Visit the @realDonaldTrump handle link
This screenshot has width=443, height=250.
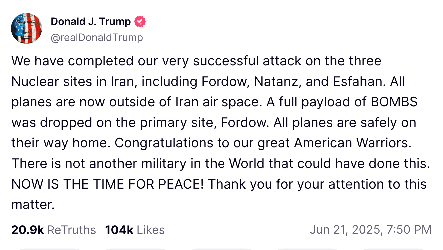(x=97, y=37)
